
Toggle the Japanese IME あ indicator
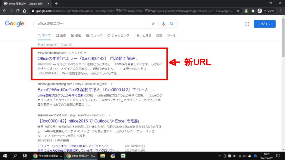[x=250, y=156]
